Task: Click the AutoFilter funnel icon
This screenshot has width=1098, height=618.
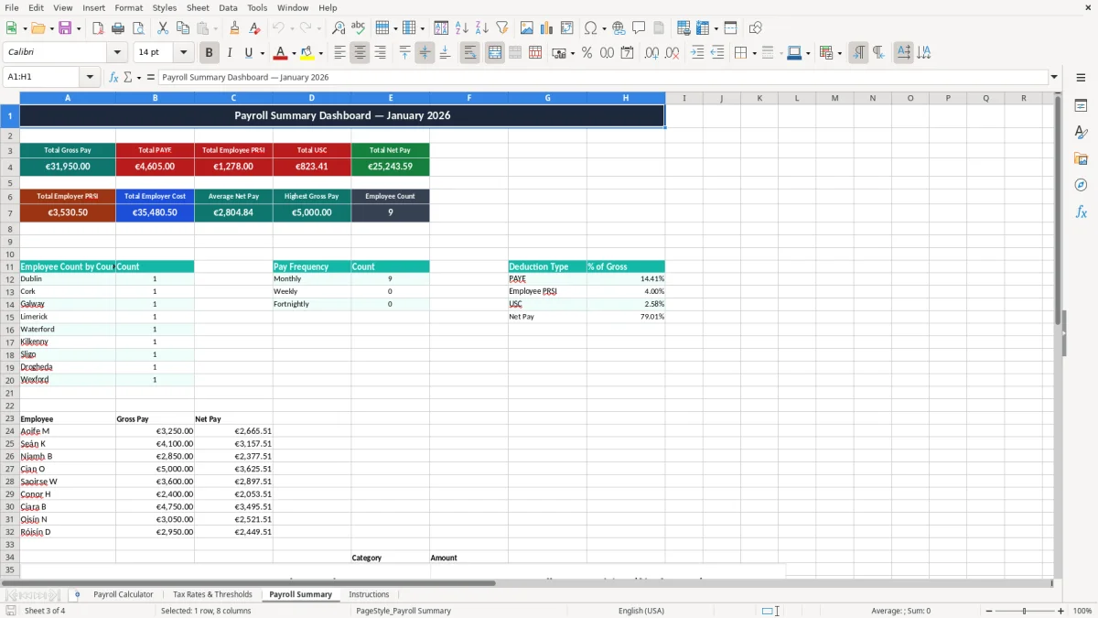Action: (x=501, y=28)
